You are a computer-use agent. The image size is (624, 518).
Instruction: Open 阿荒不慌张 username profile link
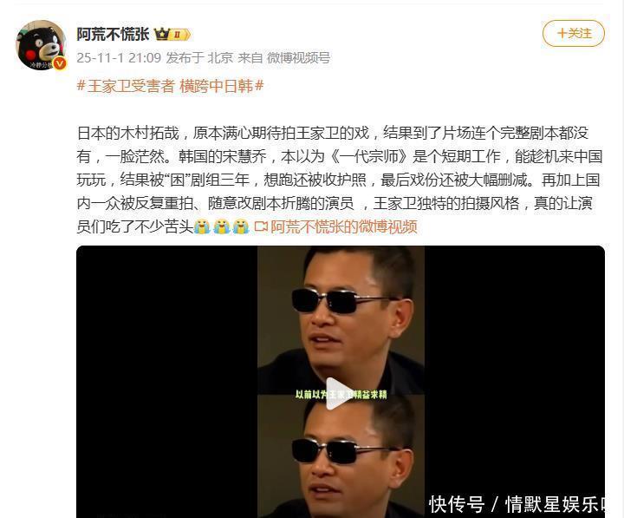(113, 34)
